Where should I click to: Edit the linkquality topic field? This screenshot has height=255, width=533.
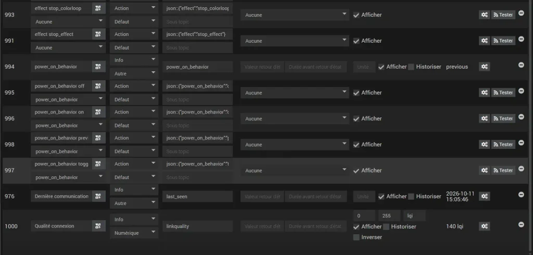point(197,226)
